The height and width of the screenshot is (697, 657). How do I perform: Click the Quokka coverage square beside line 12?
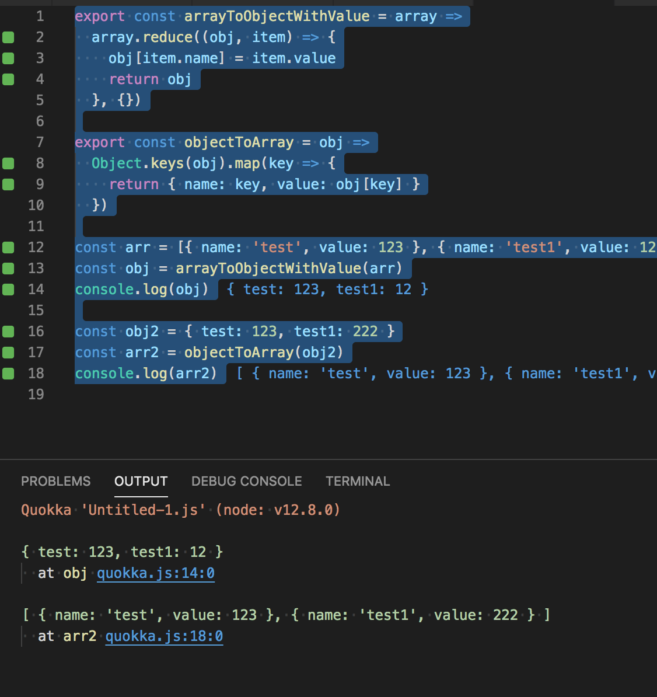coord(8,247)
